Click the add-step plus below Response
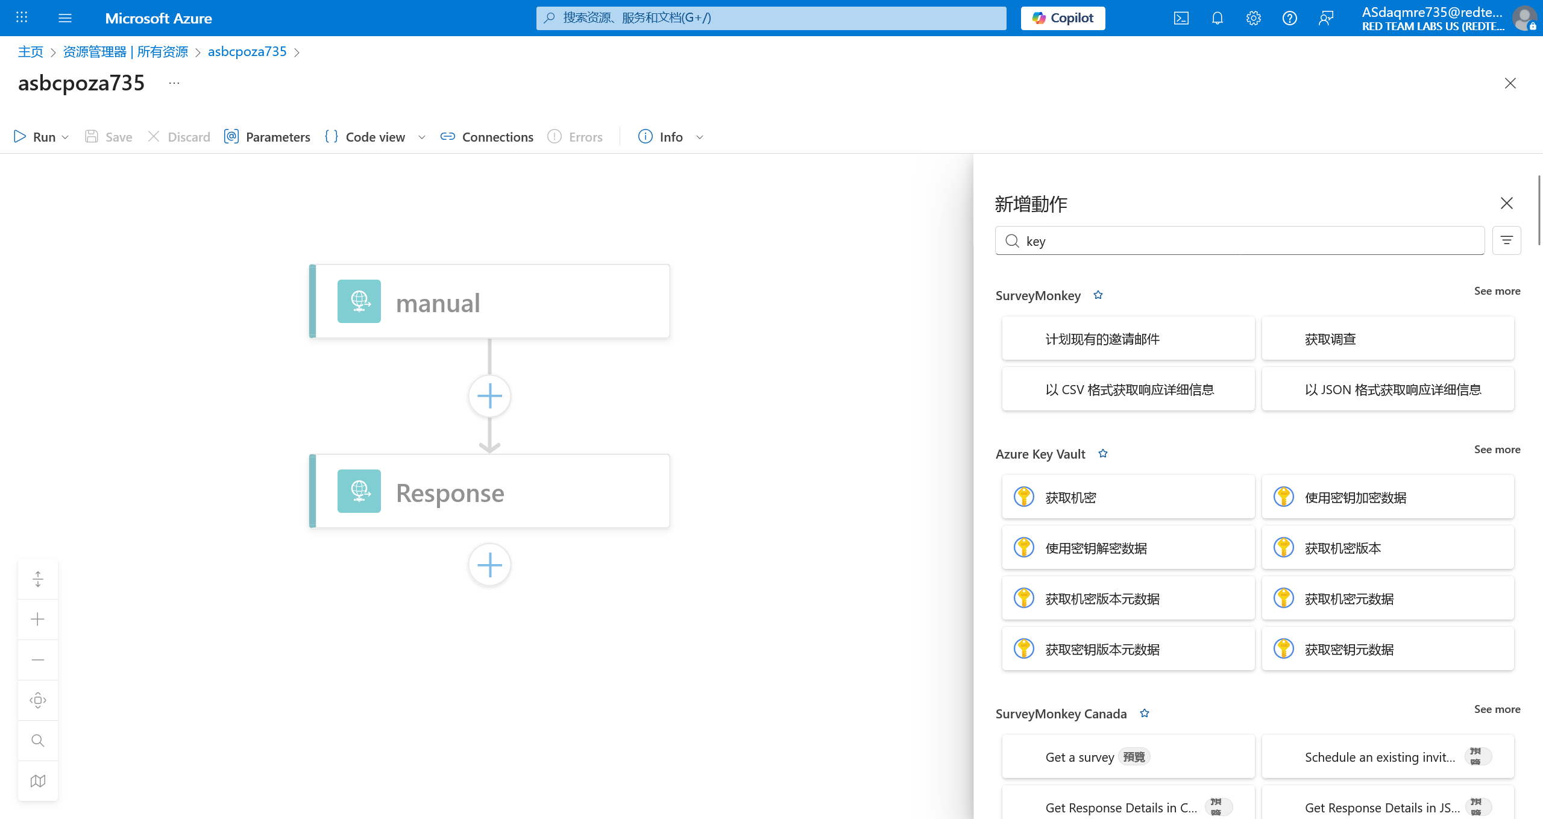 (489, 565)
